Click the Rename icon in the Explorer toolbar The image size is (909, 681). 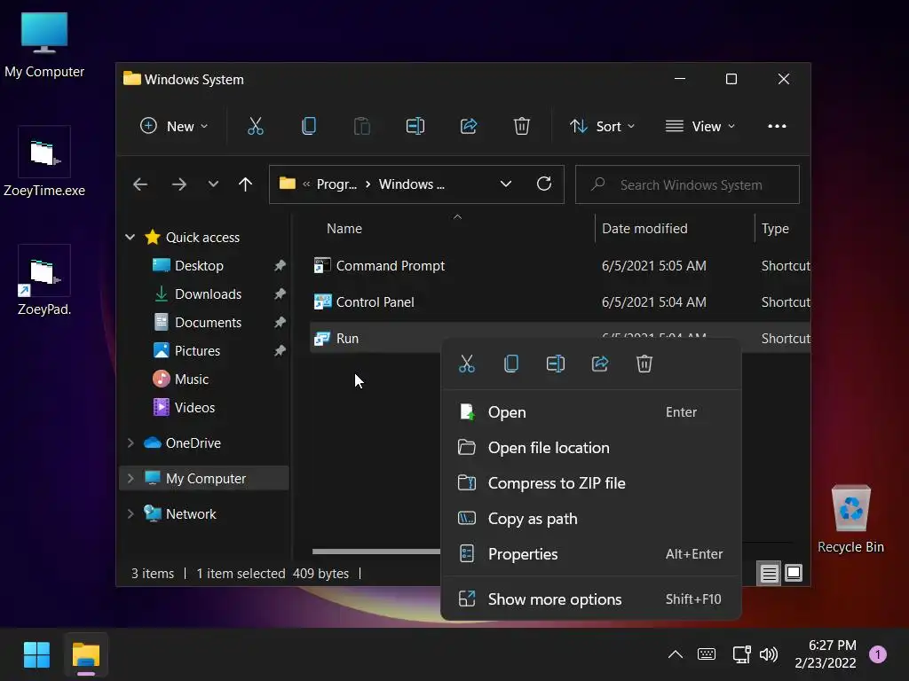415,126
